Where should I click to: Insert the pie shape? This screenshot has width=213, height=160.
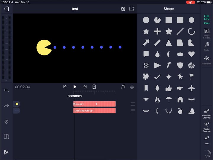[157, 20]
